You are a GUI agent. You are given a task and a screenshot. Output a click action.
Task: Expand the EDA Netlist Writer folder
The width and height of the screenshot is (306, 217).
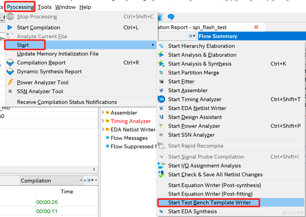click(x=103, y=129)
